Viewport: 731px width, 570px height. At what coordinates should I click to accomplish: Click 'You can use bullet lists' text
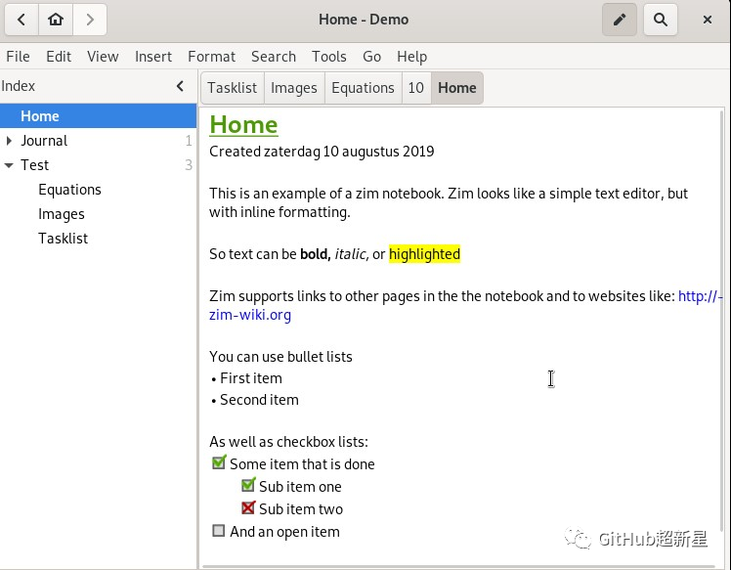point(280,357)
